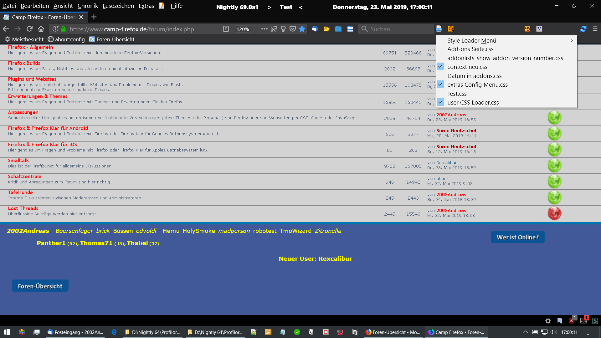
Task: Go to home page icon
Action: click(41, 29)
